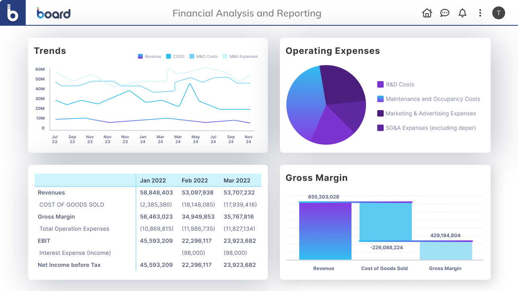This screenshot has width=518, height=291.
Task: Click the Cost of Goods Sold waterfall bar
Action: point(385,222)
